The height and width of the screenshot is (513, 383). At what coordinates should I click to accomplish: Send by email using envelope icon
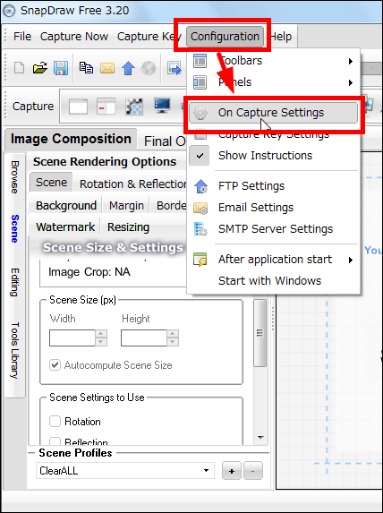click(107, 68)
